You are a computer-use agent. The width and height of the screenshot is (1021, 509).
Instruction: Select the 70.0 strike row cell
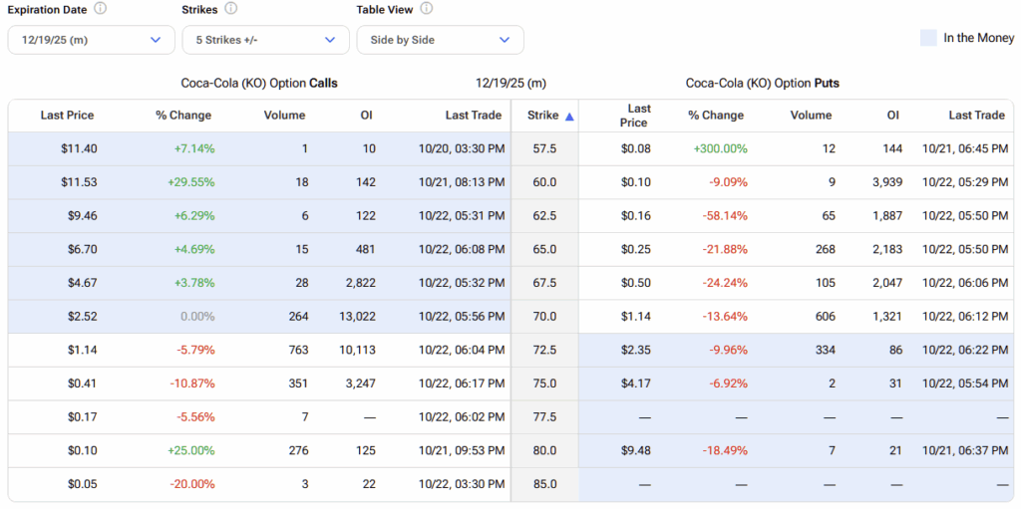click(544, 317)
